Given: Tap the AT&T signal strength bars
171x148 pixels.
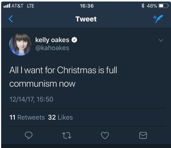Looking at the screenshot, I should pyautogui.click(x=7, y=6).
